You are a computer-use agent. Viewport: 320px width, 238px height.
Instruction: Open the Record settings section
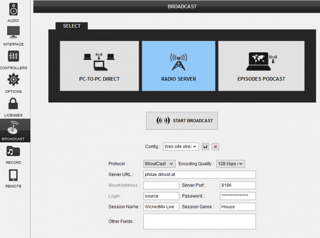[14, 154]
